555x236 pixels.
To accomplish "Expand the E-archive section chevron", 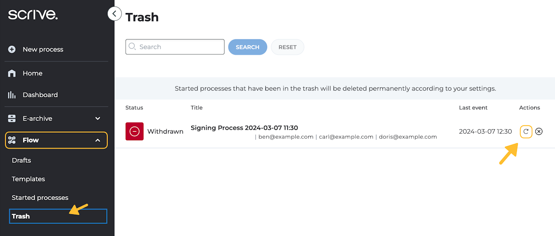I will tap(98, 118).
